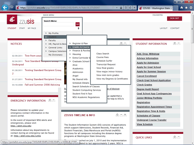Image resolution: width=194 pixels, height=145 pixels.
Task: Select My Dictionary menu item
Action: 55,55
